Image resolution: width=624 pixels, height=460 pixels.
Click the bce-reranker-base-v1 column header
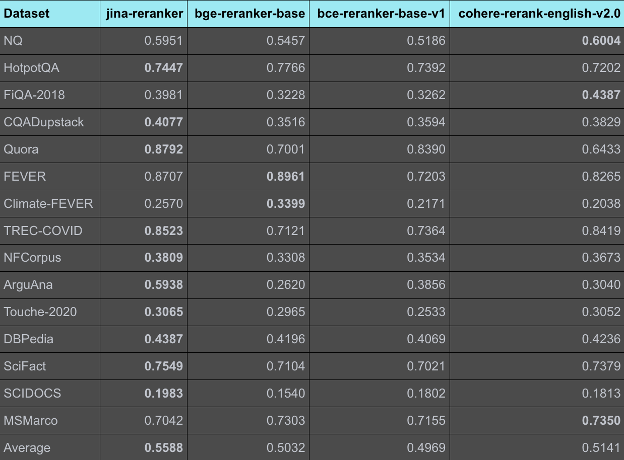point(382,14)
